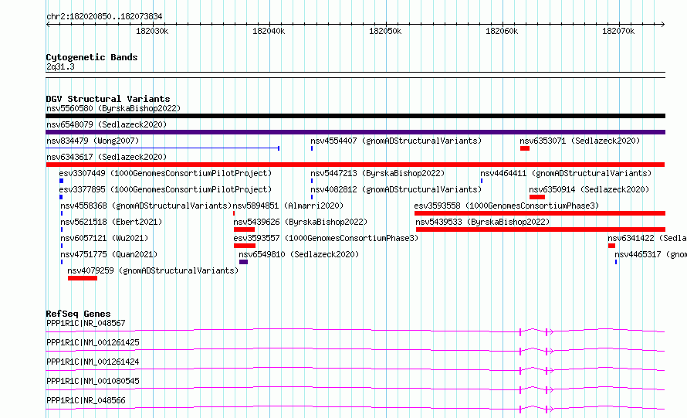This screenshot has width=687, height=418.
Task: Select the small red nsv6353071 bar
Action: [x=525, y=148]
